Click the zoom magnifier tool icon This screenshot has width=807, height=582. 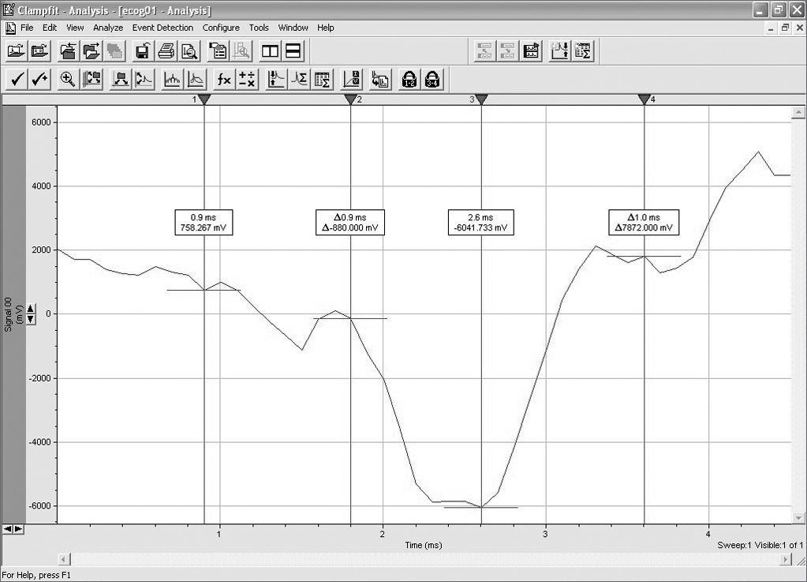[x=68, y=79]
